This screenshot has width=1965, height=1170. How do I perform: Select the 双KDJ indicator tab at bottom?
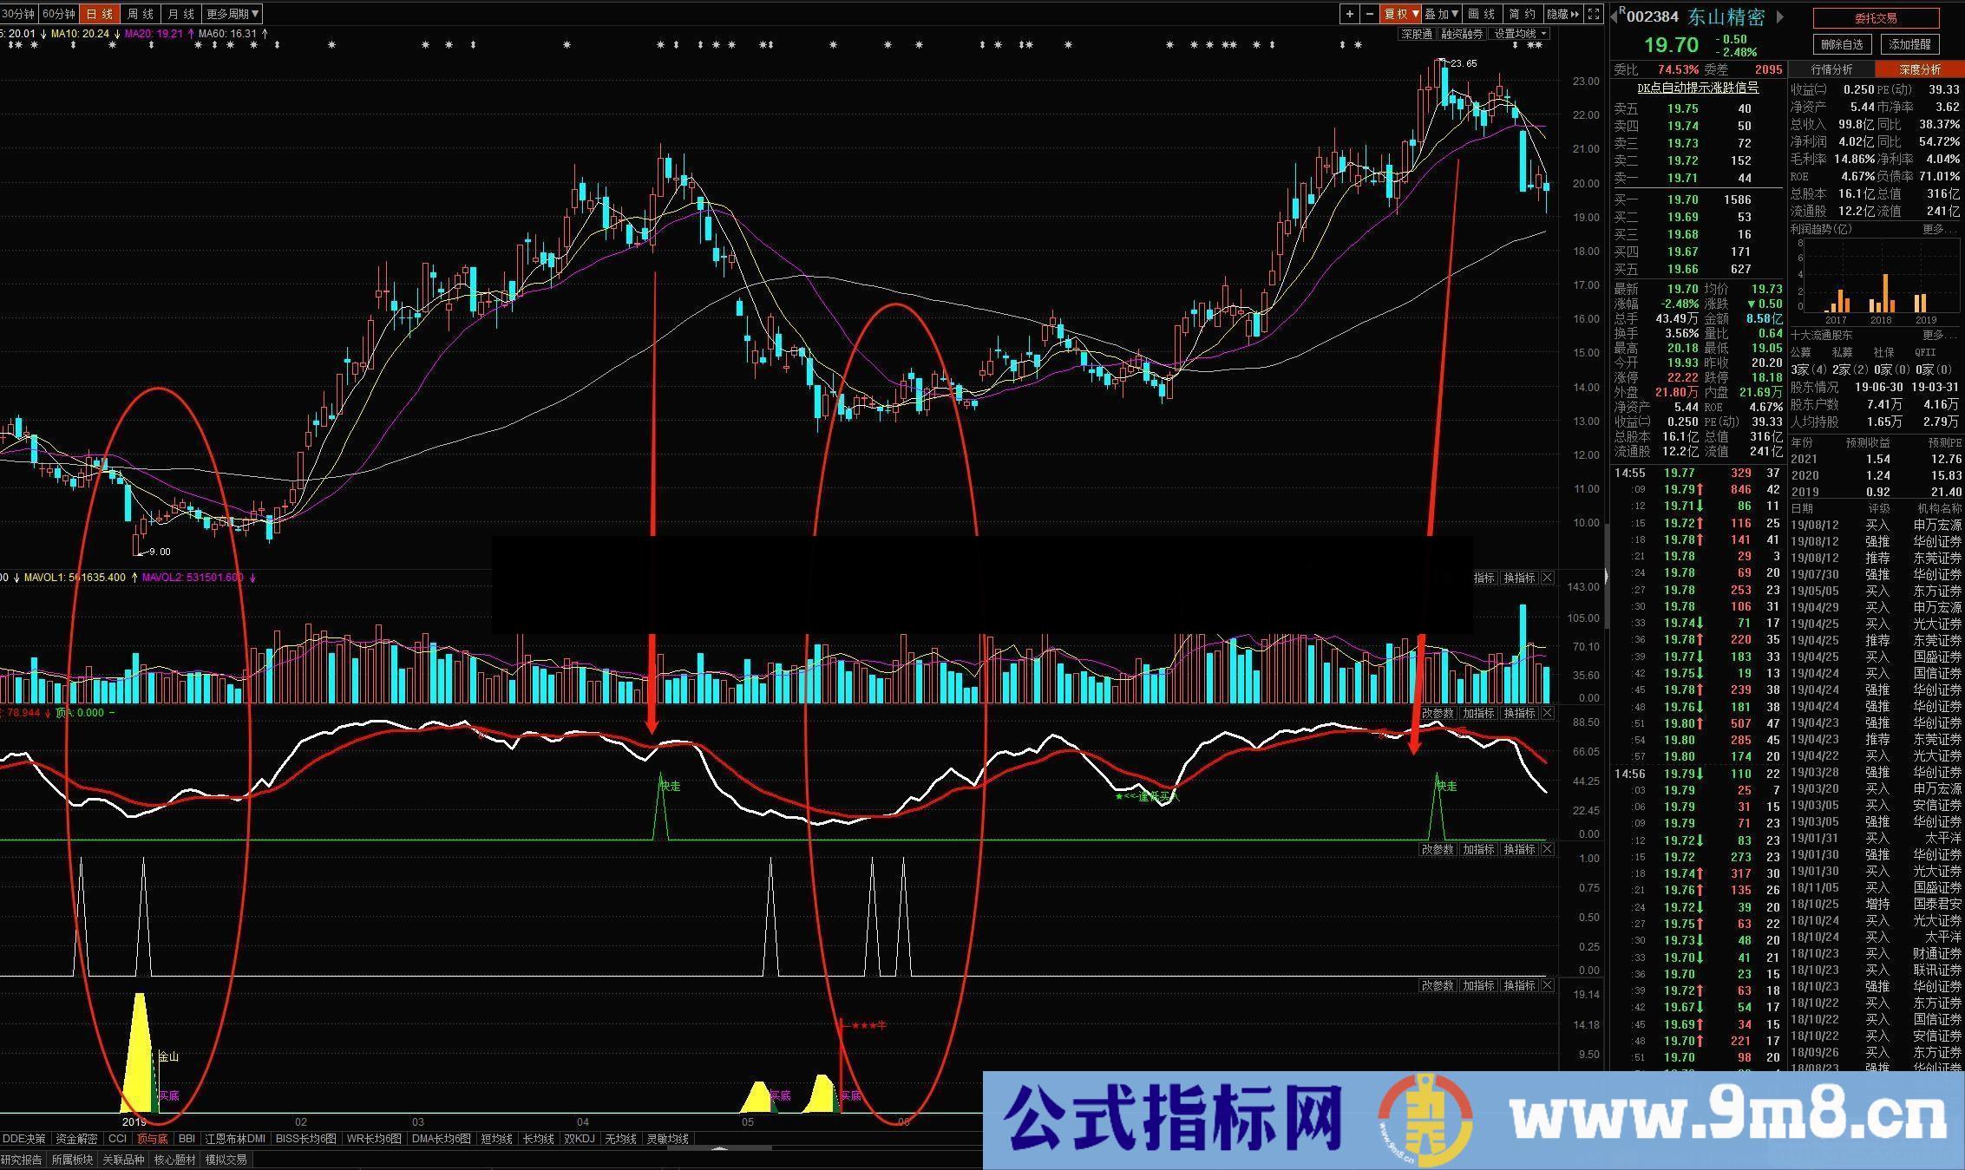[x=578, y=1138]
